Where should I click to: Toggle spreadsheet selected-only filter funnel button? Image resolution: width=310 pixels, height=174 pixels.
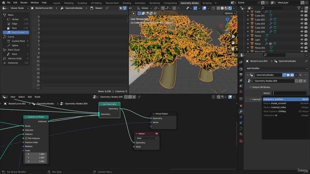coord(125,8)
